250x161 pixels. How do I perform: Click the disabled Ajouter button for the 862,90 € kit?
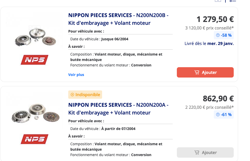pyautogui.click(x=205, y=152)
